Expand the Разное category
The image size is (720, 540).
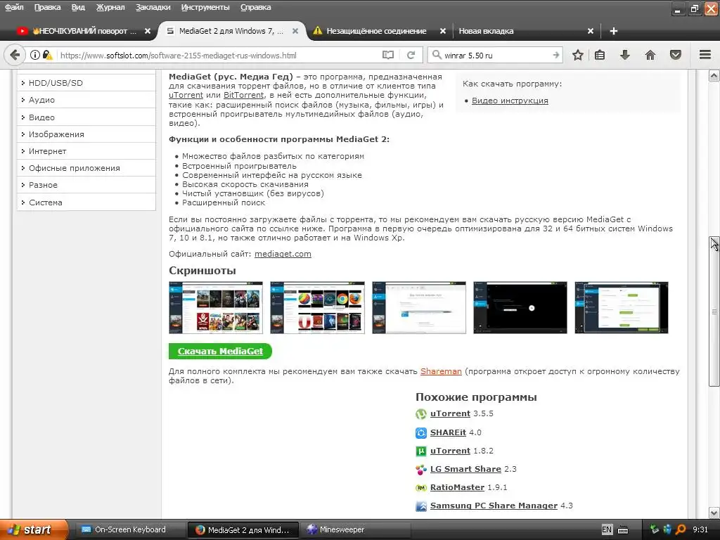[x=86, y=186]
